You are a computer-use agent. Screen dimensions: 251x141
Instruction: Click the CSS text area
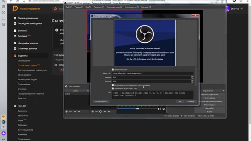click(x=153, y=95)
